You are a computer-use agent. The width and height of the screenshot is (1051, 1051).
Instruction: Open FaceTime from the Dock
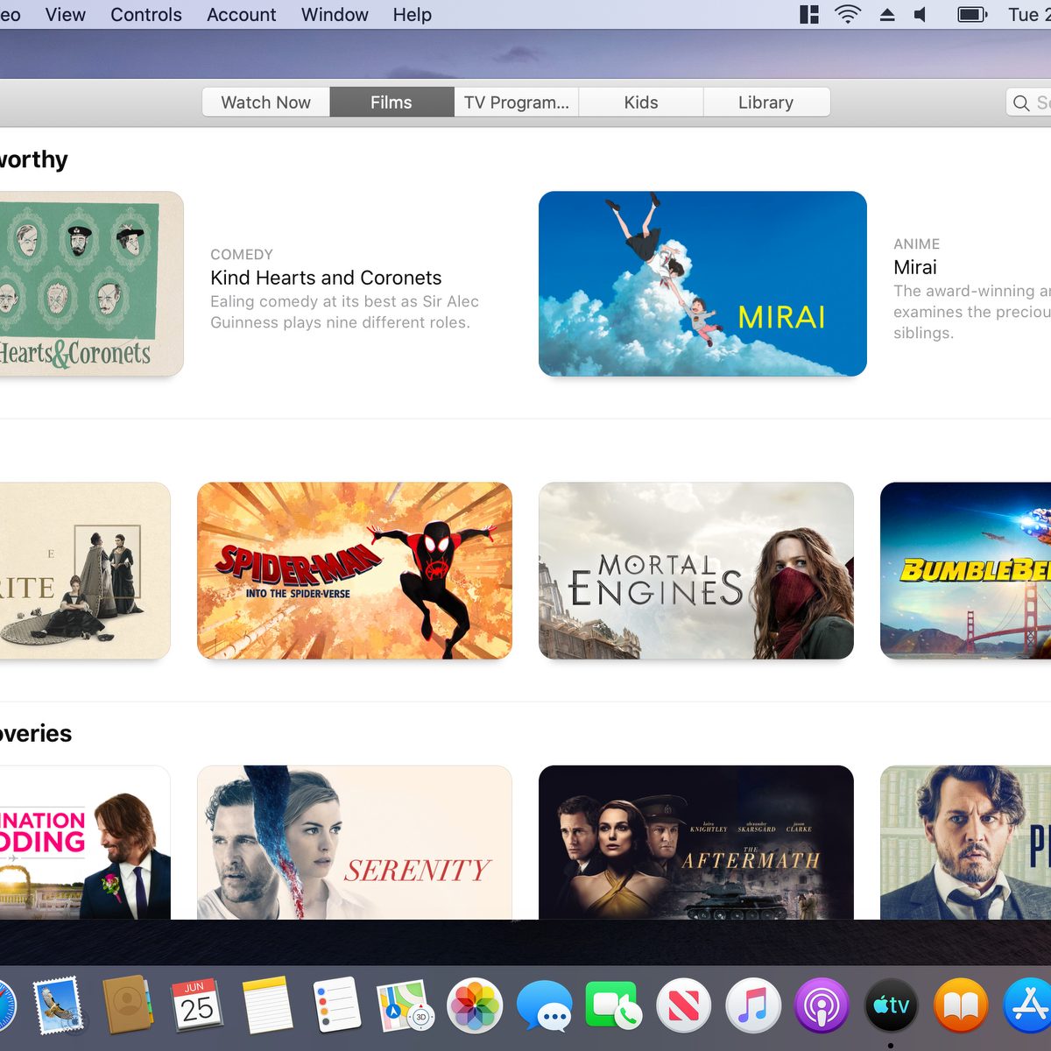pos(613,1006)
